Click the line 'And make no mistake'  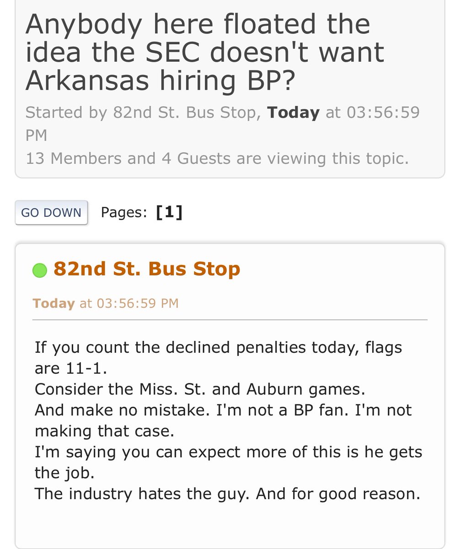223,410
